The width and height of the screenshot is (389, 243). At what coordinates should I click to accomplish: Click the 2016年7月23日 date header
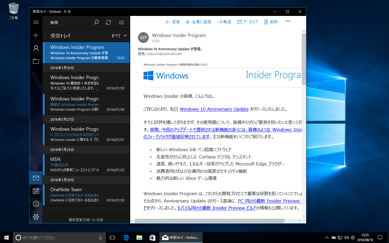(86, 150)
